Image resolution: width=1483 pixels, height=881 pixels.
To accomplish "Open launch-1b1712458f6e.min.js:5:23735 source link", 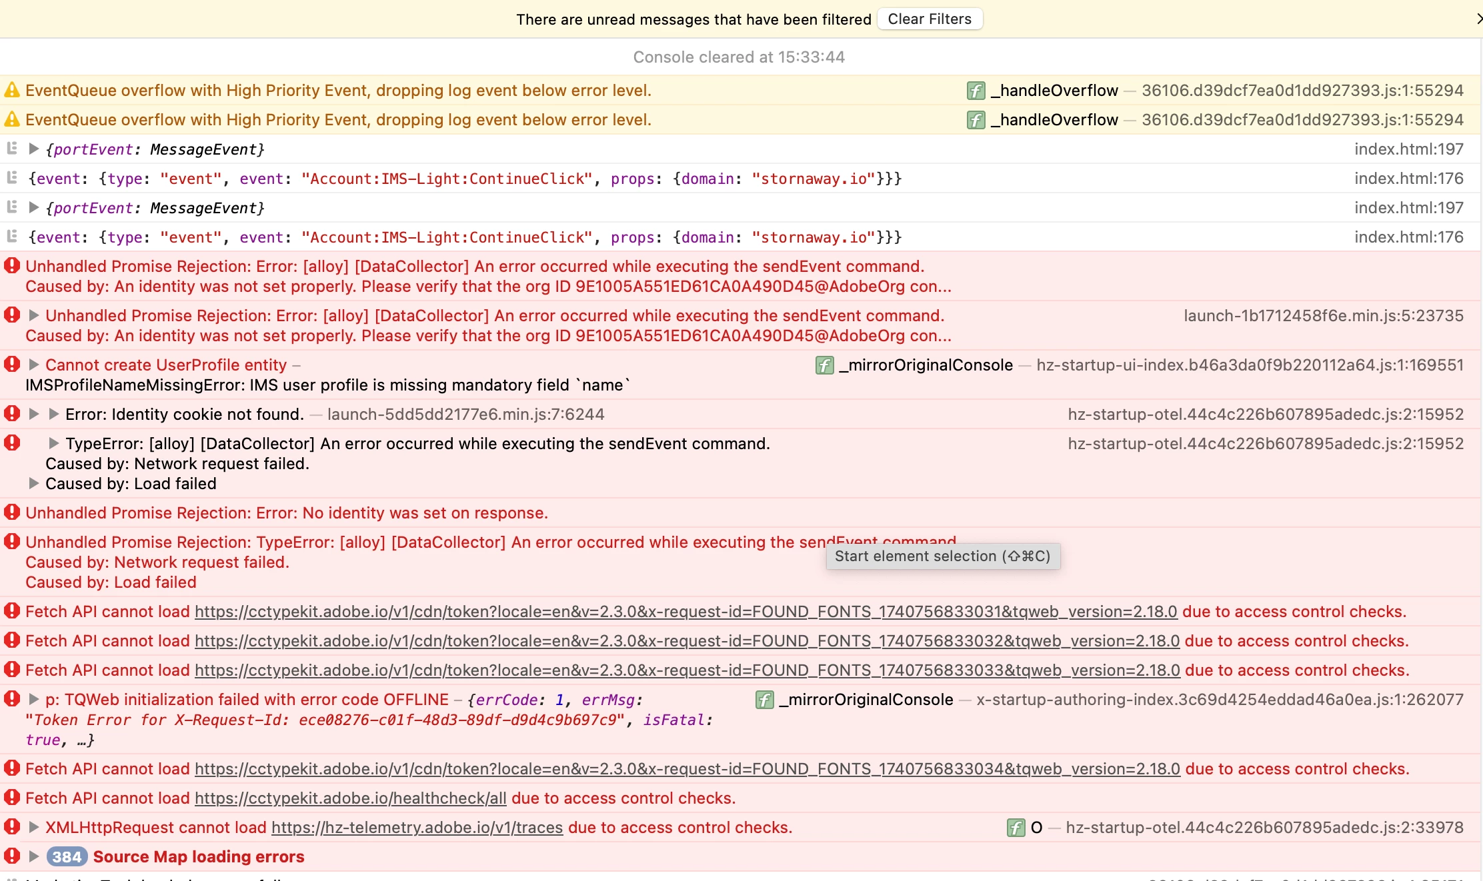I will point(1323,316).
